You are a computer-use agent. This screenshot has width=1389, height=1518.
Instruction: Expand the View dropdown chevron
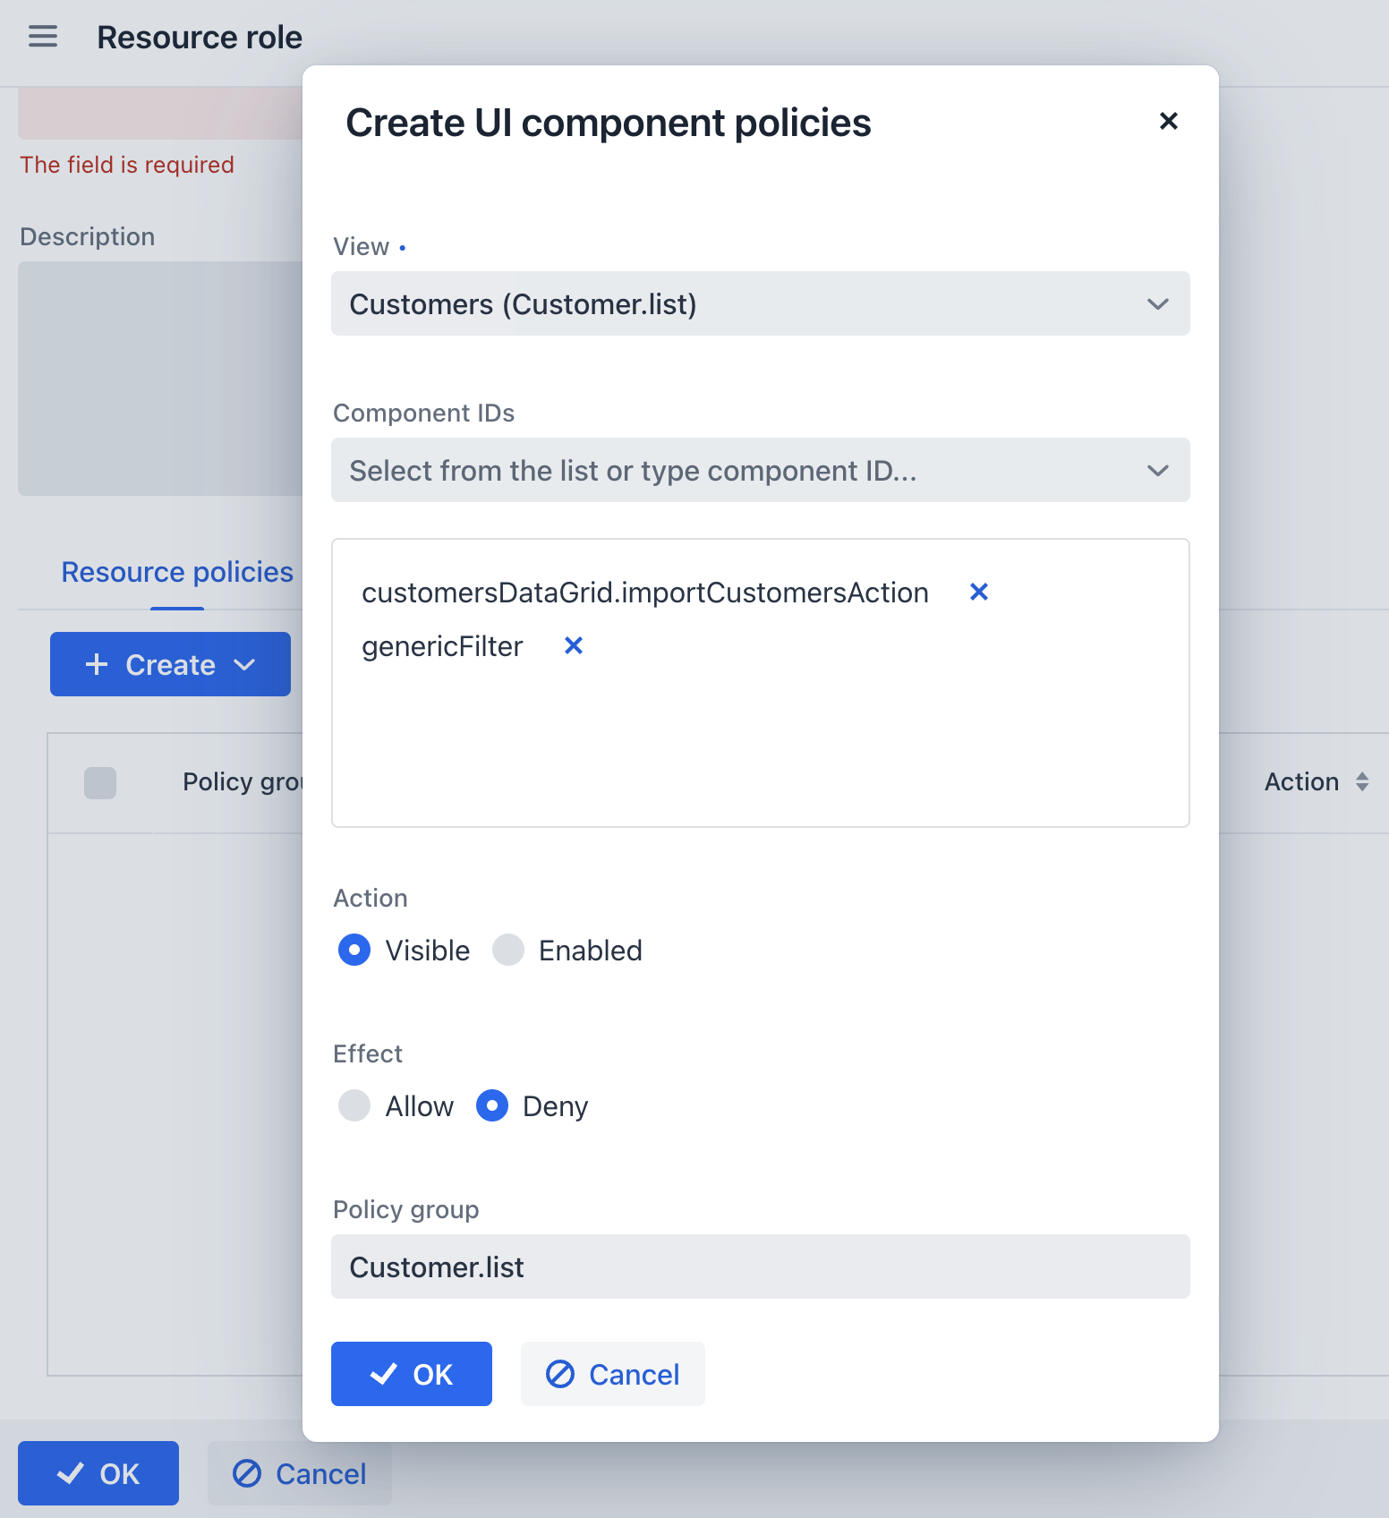tap(1157, 304)
